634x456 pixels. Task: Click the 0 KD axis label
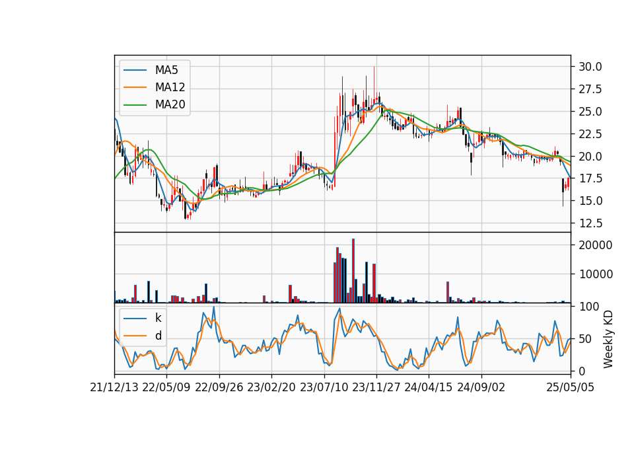tap(582, 371)
